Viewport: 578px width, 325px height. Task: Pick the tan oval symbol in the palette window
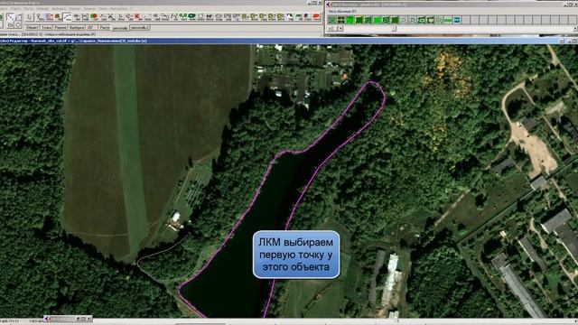click(x=430, y=20)
